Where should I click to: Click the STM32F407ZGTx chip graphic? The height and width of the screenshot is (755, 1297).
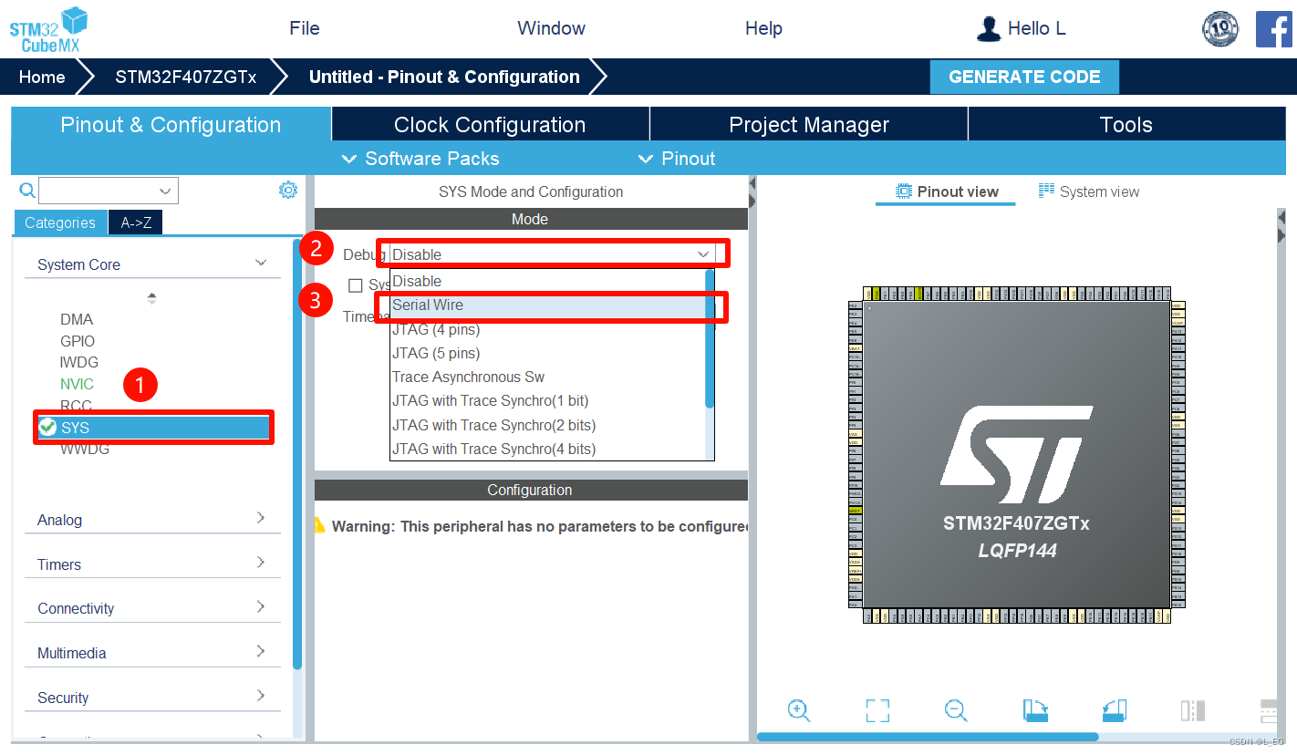1016,456
